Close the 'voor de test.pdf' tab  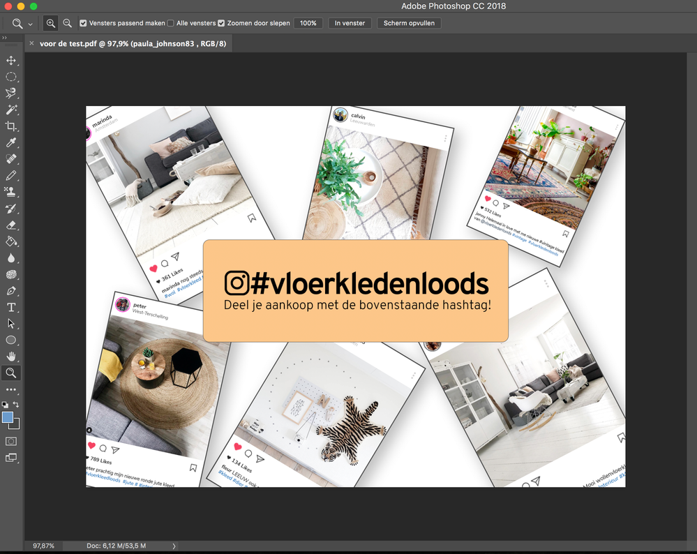[x=31, y=43]
